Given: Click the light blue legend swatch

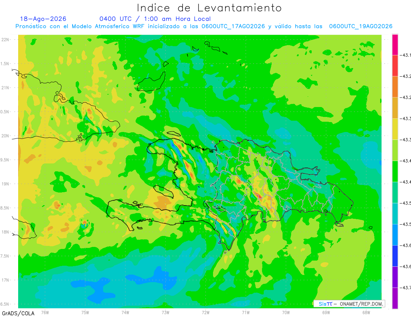Looking at the screenshot, I should pyautogui.click(x=395, y=235).
